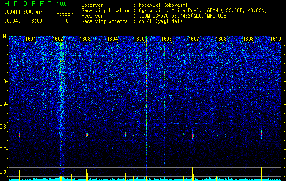Click the HROFFT title text
Screen dimensions: 286x181
[28, 4]
